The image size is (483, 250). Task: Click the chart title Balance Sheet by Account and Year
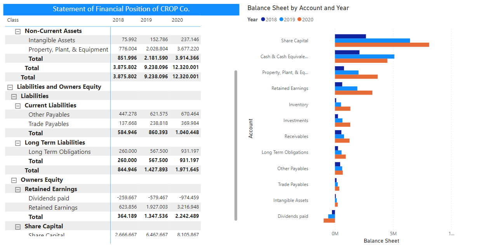pyautogui.click(x=298, y=8)
